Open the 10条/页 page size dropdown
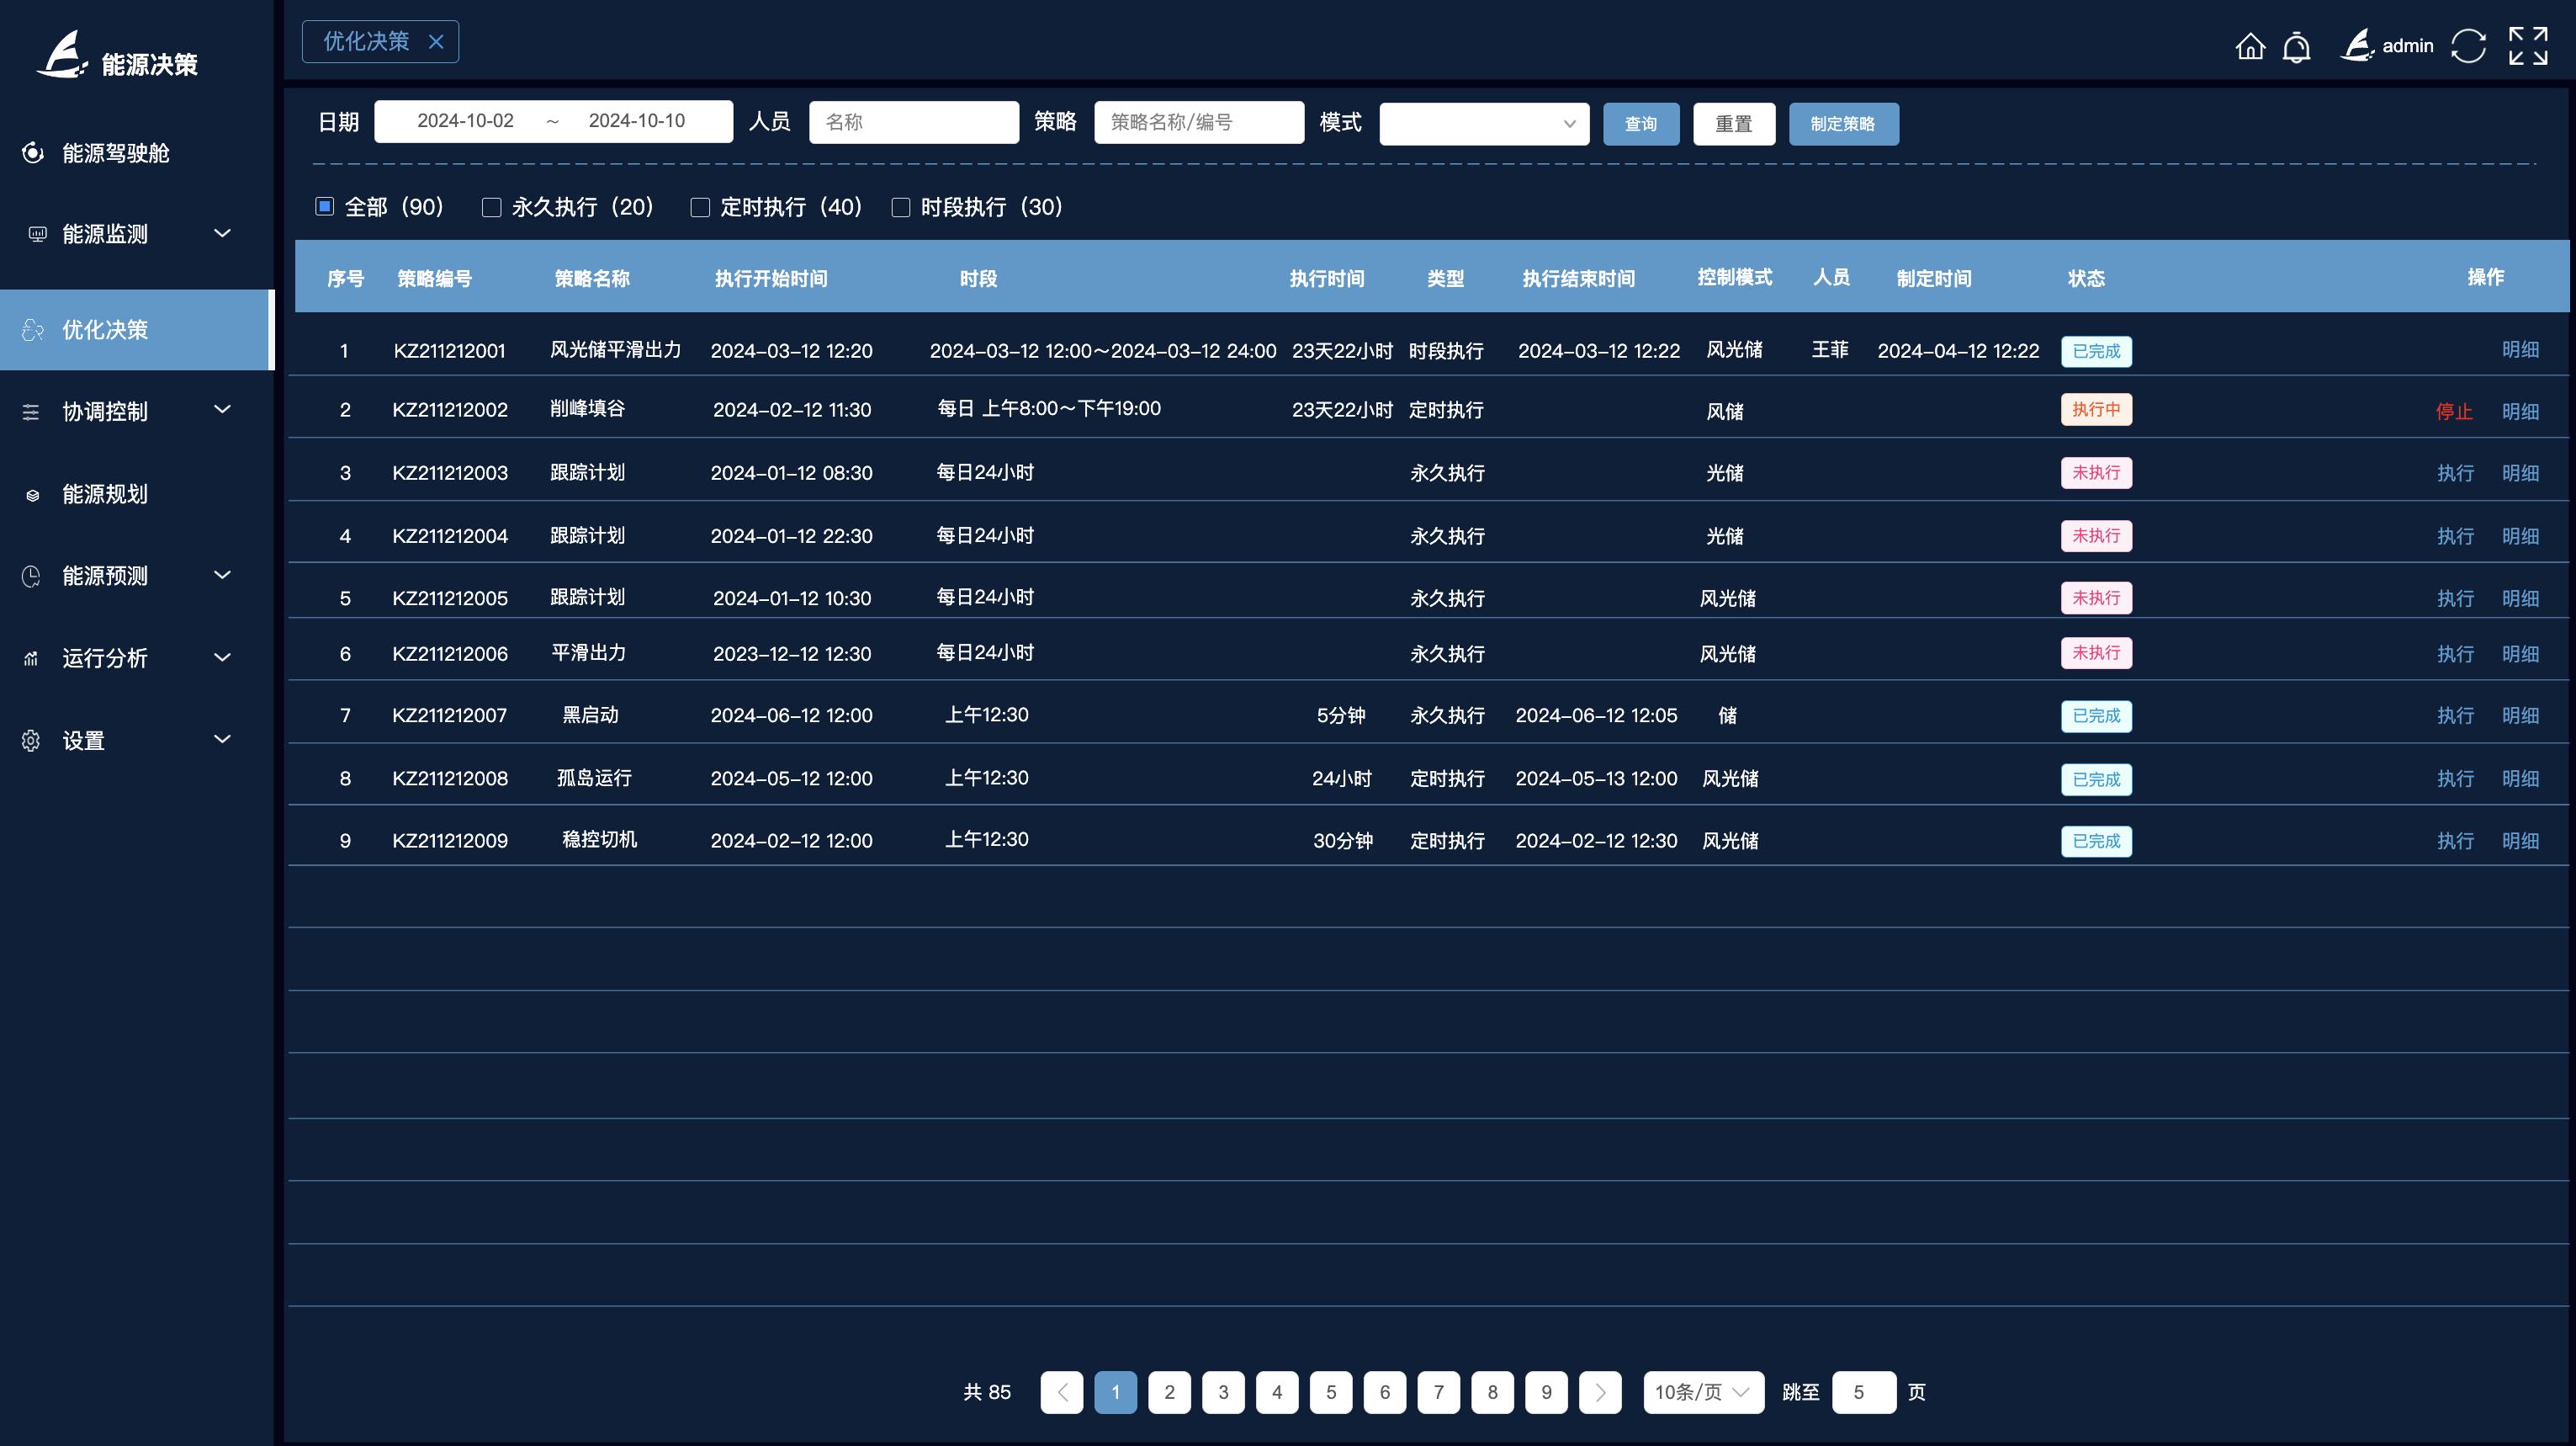 click(x=1702, y=1392)
